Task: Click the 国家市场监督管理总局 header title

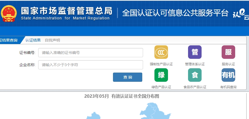Action: coord(66,11)
